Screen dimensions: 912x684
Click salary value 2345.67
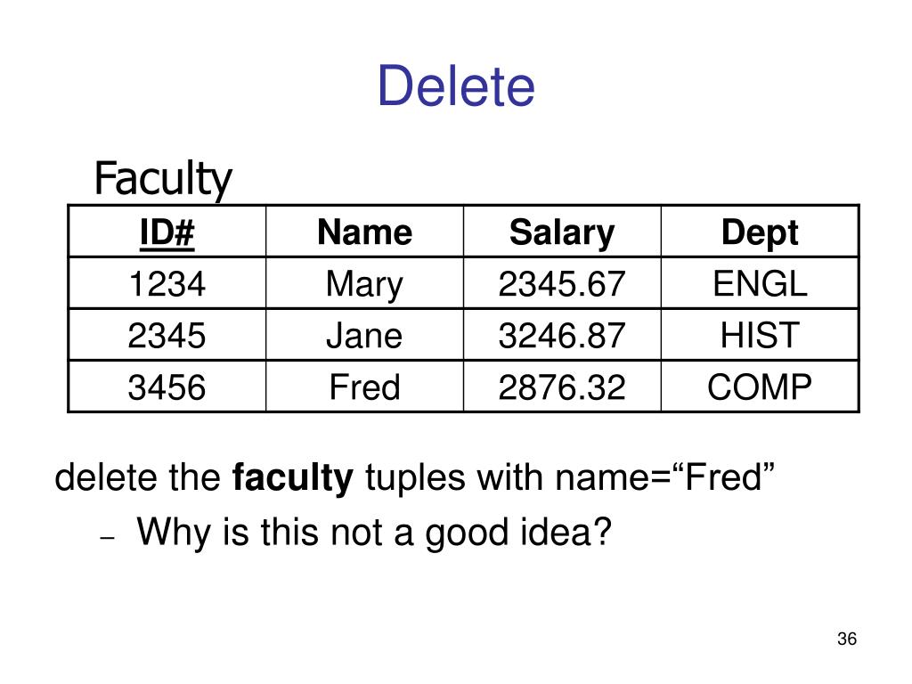[x=562, y=284]
